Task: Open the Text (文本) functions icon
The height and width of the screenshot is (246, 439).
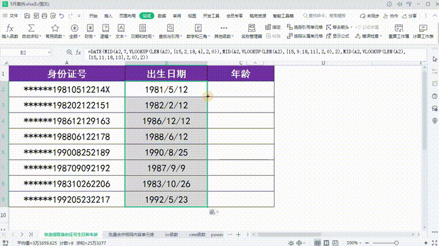Action: 121,28
